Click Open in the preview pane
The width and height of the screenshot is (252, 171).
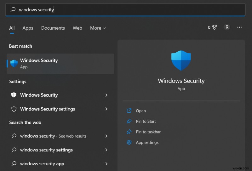pos(141,111)
